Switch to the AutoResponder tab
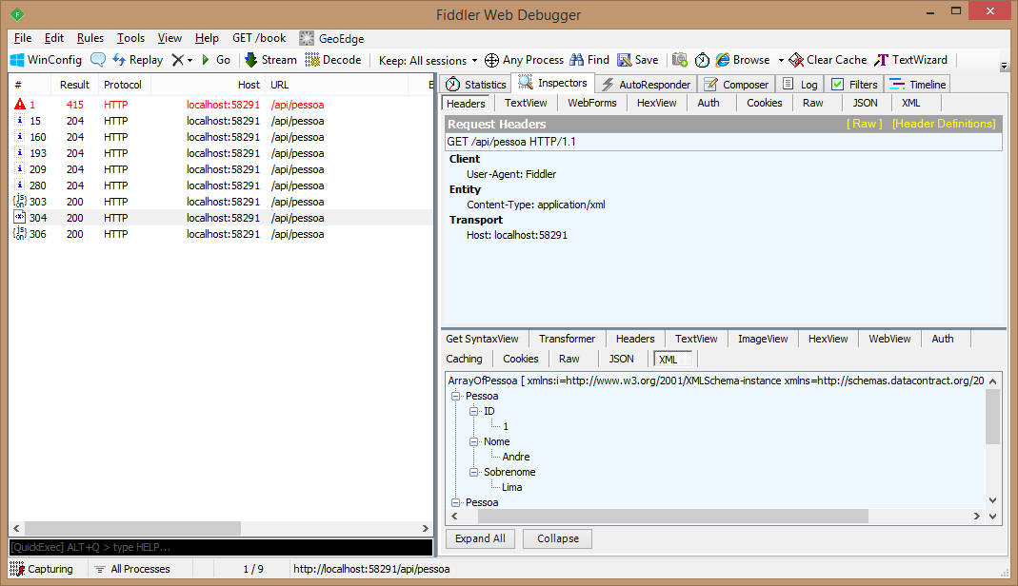 (x=647, y=85)
